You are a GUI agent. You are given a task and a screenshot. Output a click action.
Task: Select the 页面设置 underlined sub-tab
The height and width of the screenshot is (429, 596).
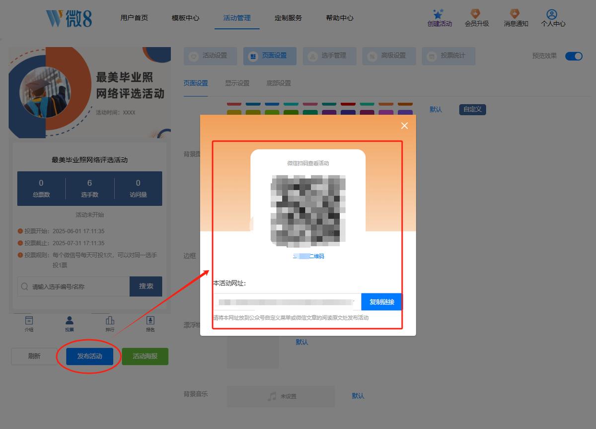click(196, 83)
